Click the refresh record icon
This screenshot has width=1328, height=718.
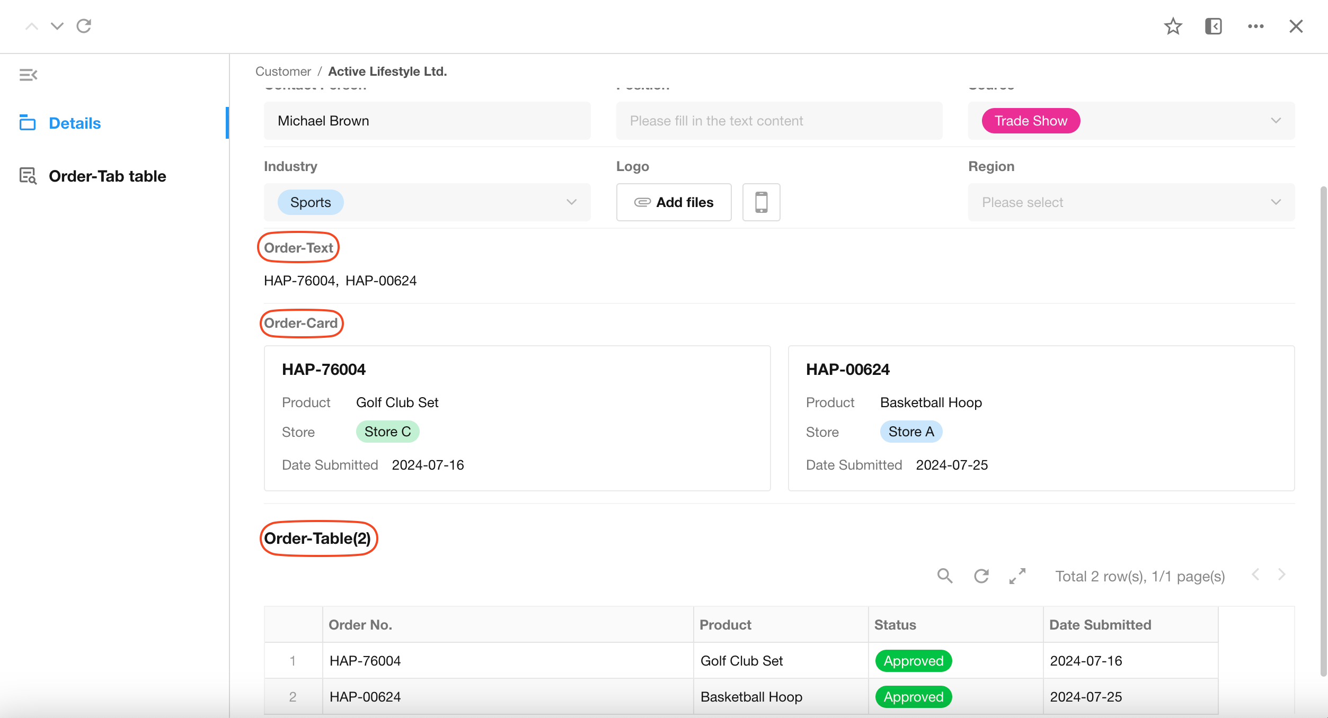(84, 26)
